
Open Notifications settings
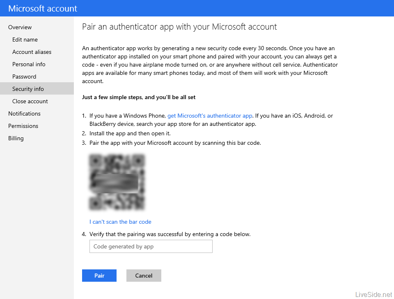[24, 114]
